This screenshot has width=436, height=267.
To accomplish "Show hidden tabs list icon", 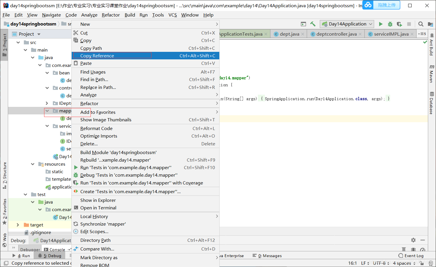I will 422,34.
